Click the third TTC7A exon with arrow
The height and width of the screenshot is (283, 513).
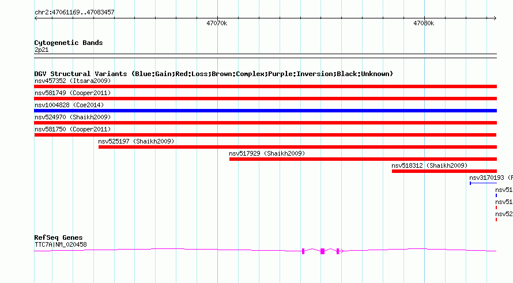coord(338,251)
